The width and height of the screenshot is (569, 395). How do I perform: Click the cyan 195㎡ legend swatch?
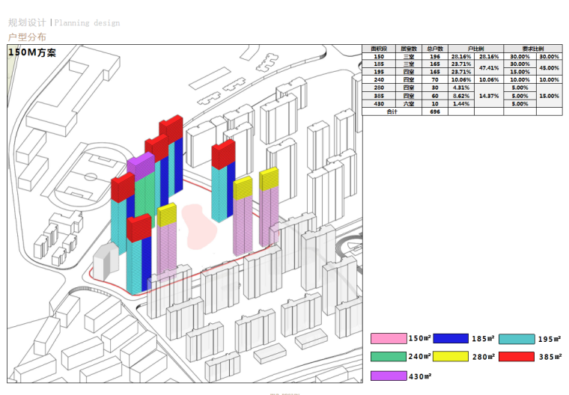516,339
